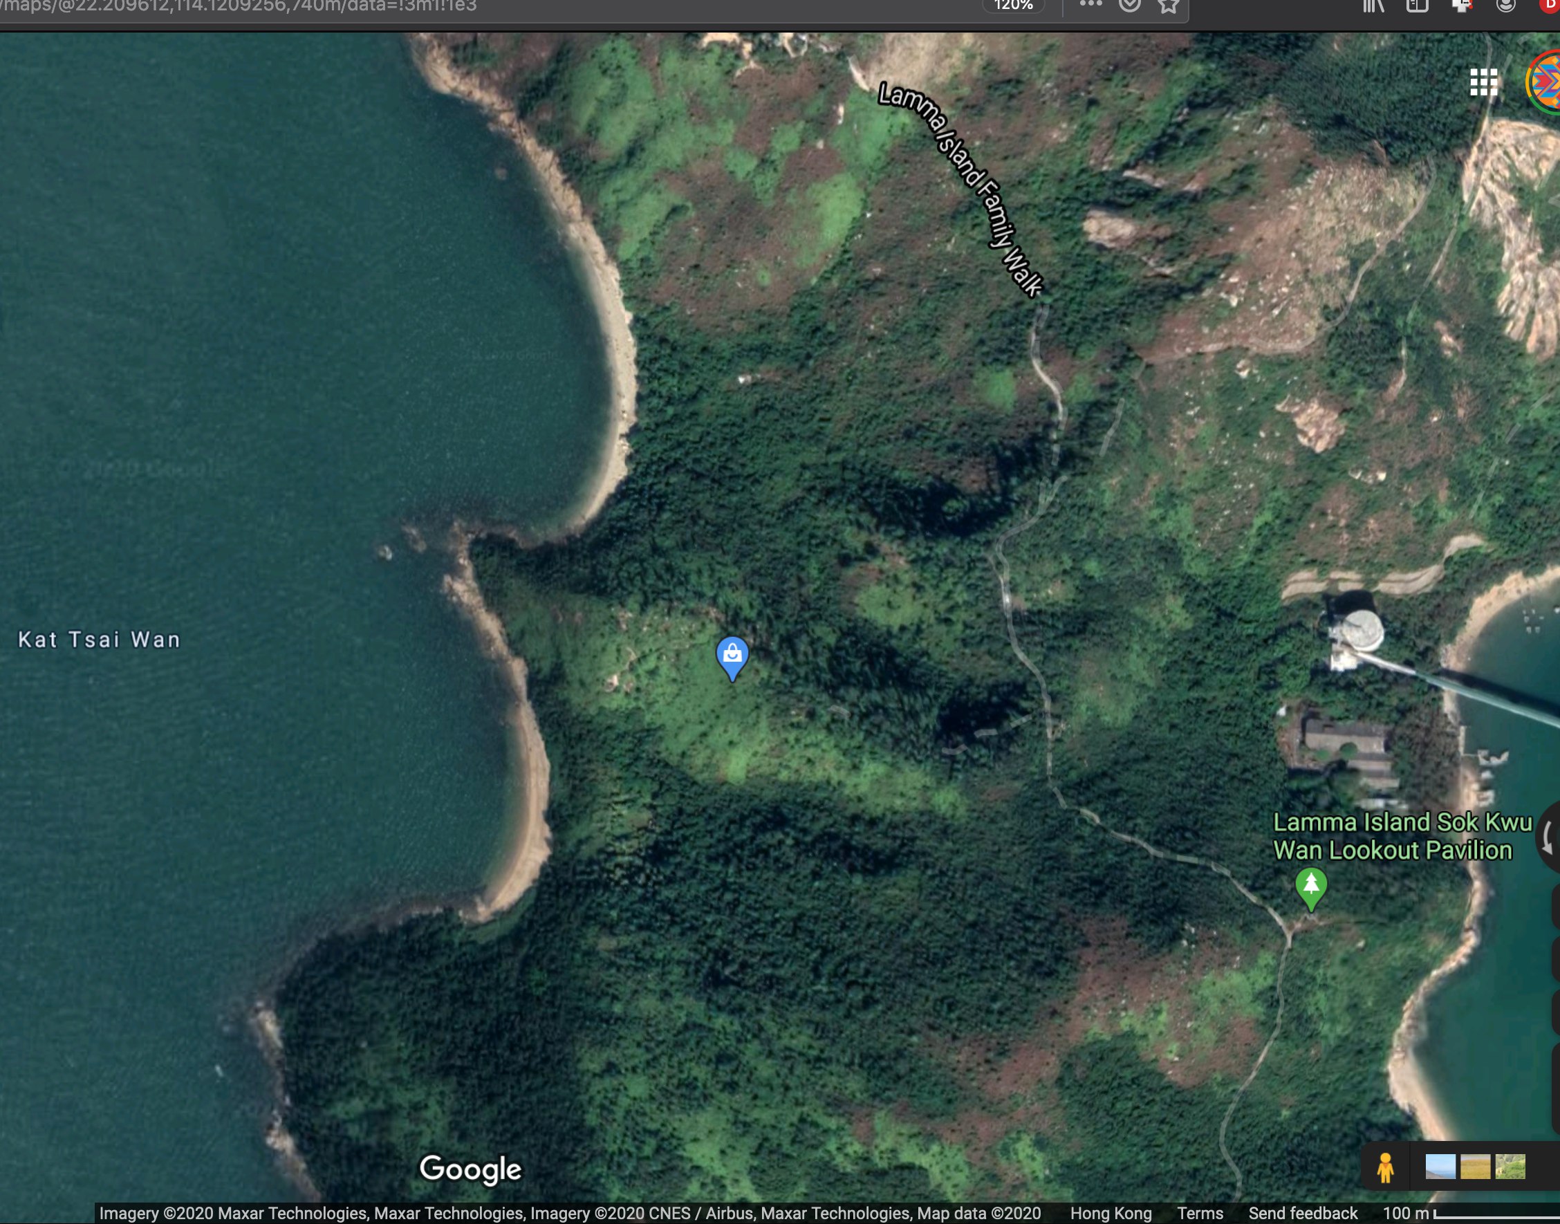The height and width of the screenshot is (1224, 1560).
Task: Open the green hillside photo thumbnail
Action: [1510, 1167]
